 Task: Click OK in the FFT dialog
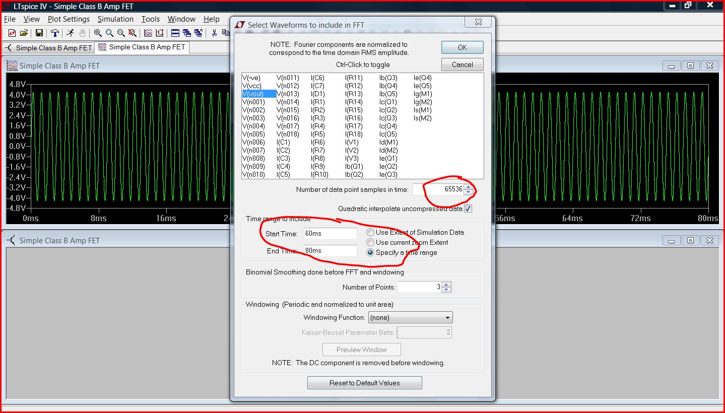click(463, 47)
